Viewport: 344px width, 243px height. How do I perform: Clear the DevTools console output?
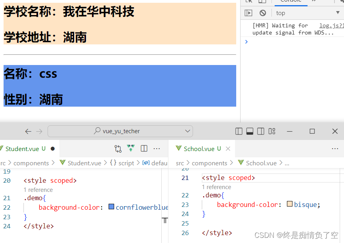pos(262,13)
